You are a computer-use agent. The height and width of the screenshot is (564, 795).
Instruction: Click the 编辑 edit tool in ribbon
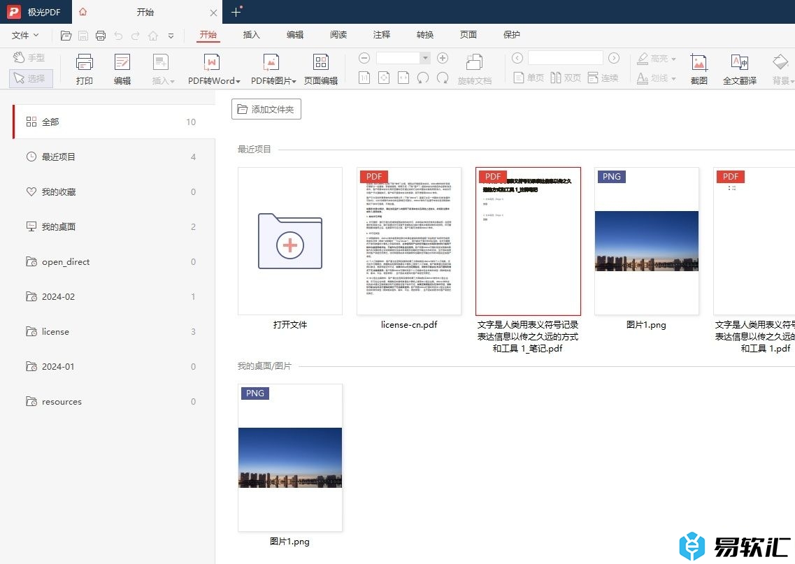pos(122,69)
